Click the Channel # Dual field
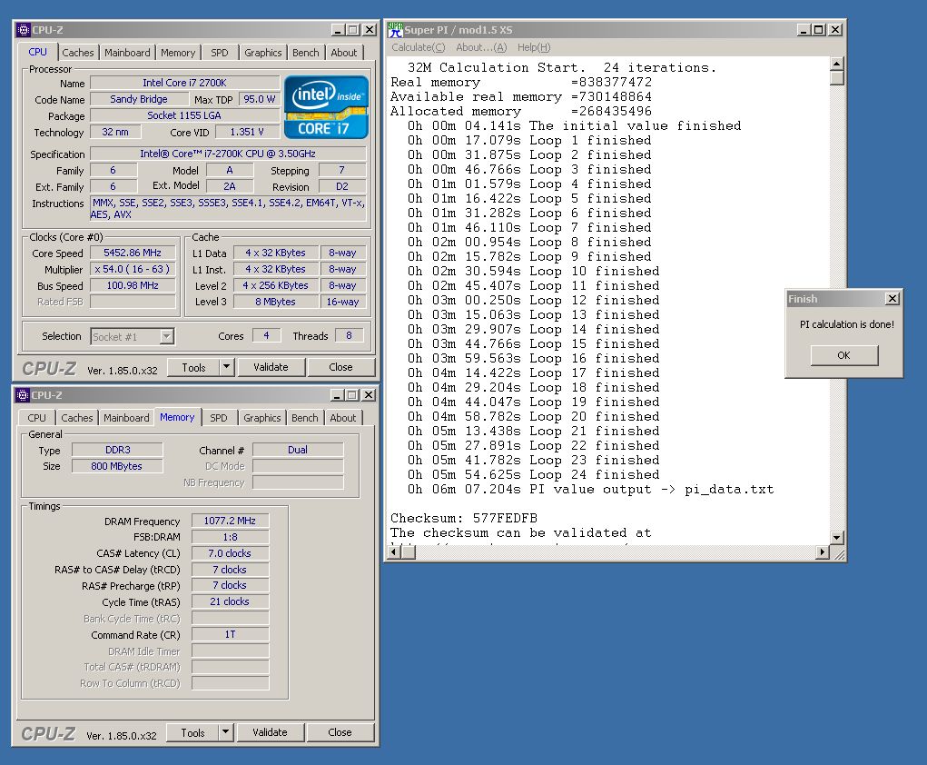 [x=298, y=450]
